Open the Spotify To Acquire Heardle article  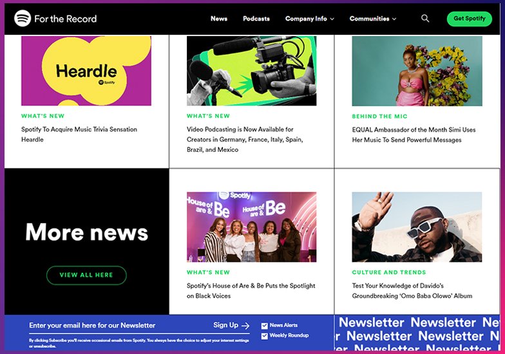79,134
